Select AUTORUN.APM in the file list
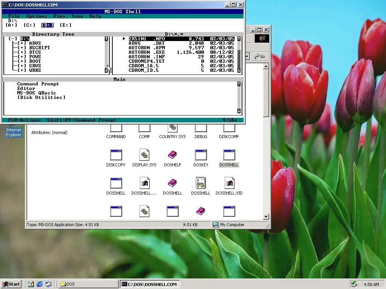 point(181,48)
